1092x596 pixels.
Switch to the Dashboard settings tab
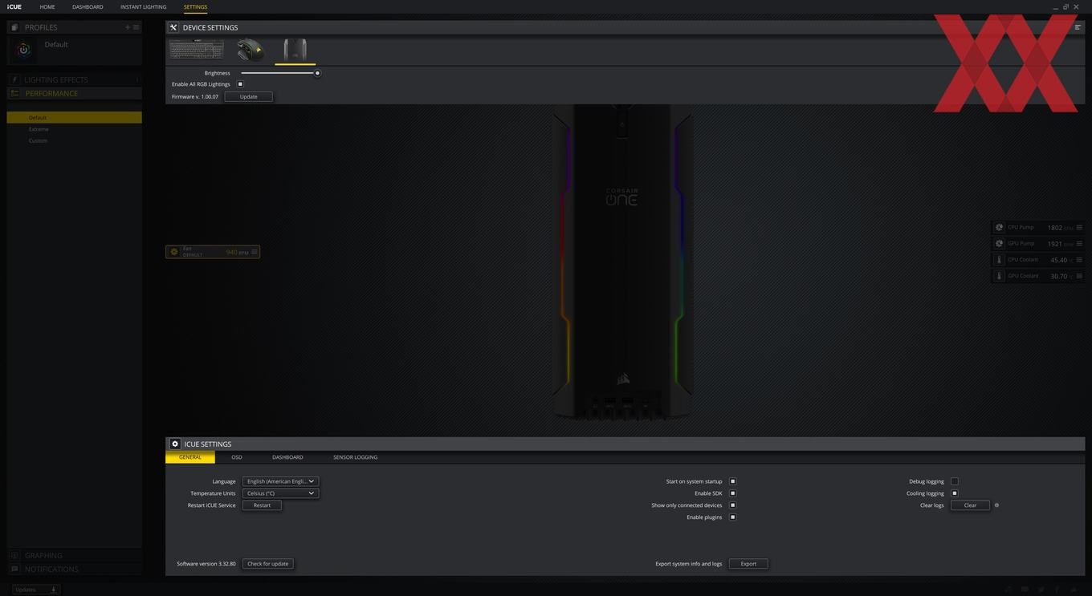287,457
